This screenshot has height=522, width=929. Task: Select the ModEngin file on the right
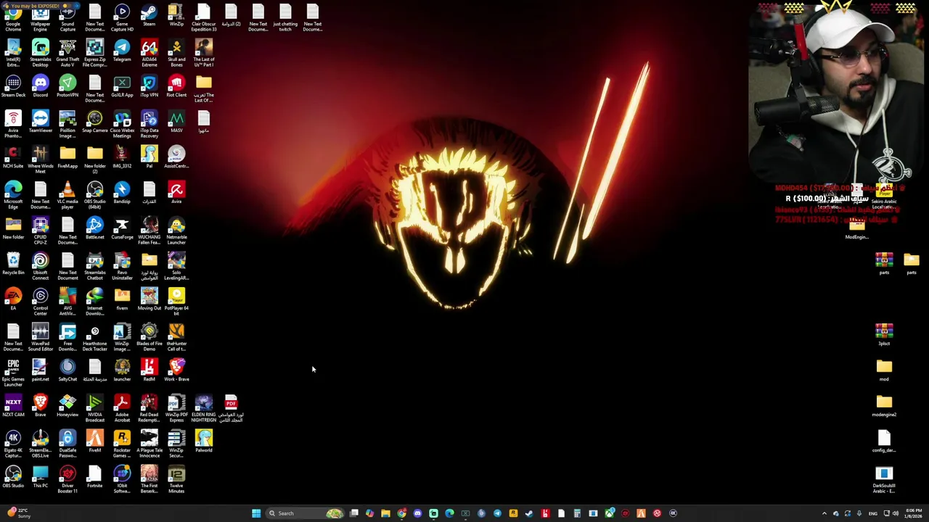point(856,228)
